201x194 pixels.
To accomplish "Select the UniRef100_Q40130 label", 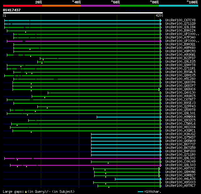I will click(180, 93).
